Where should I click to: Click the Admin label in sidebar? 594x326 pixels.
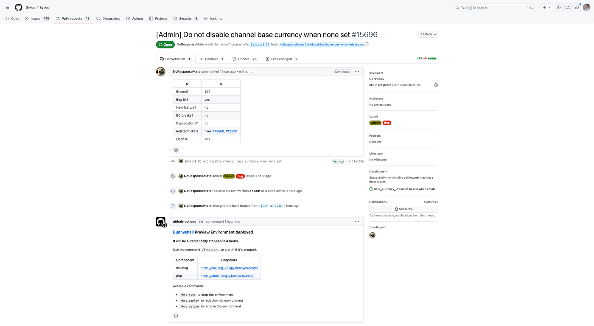(375, 123)
